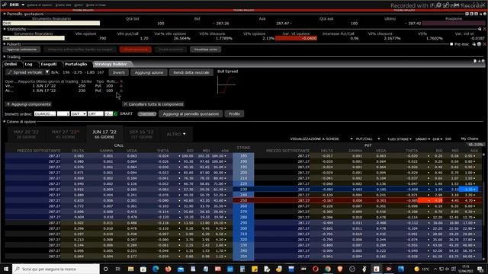Click Cancellare tutte le componenti
This screenshot has height=274, width=488.
pos(153,104)
